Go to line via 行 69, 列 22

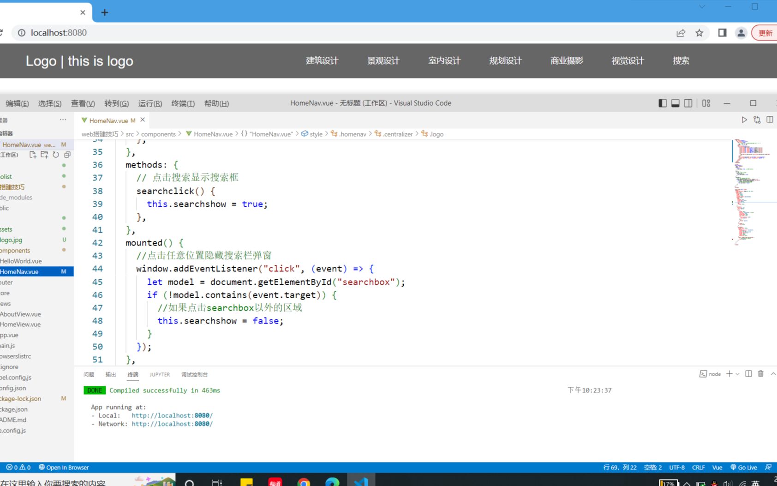point(620,468)
